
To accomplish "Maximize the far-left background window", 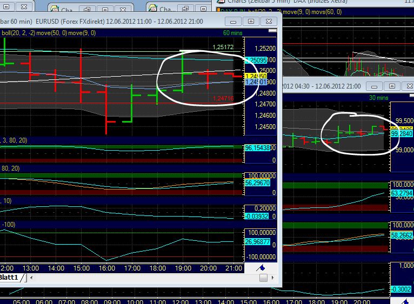I will (6, 7).
